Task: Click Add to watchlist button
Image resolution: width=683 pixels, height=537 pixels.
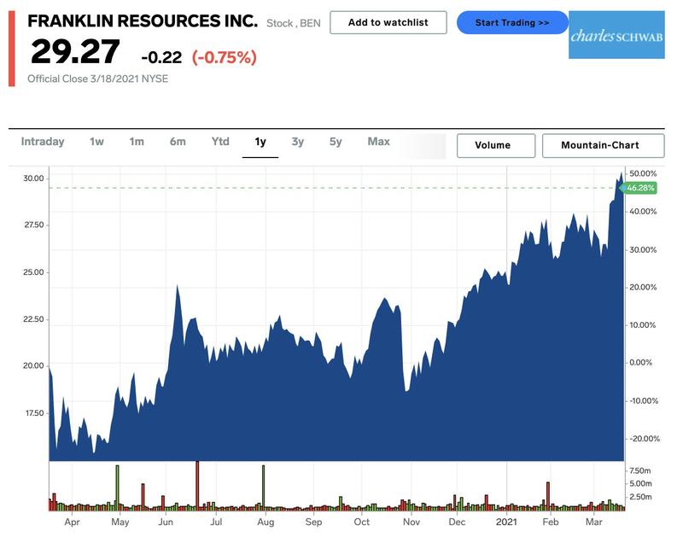Action: 388,23
